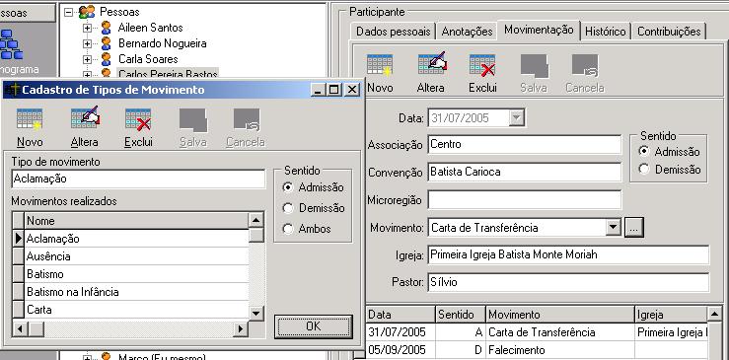729x360 pixels.
Task: Click down arrow of movimentos list scrollbar
Action: 256,314
